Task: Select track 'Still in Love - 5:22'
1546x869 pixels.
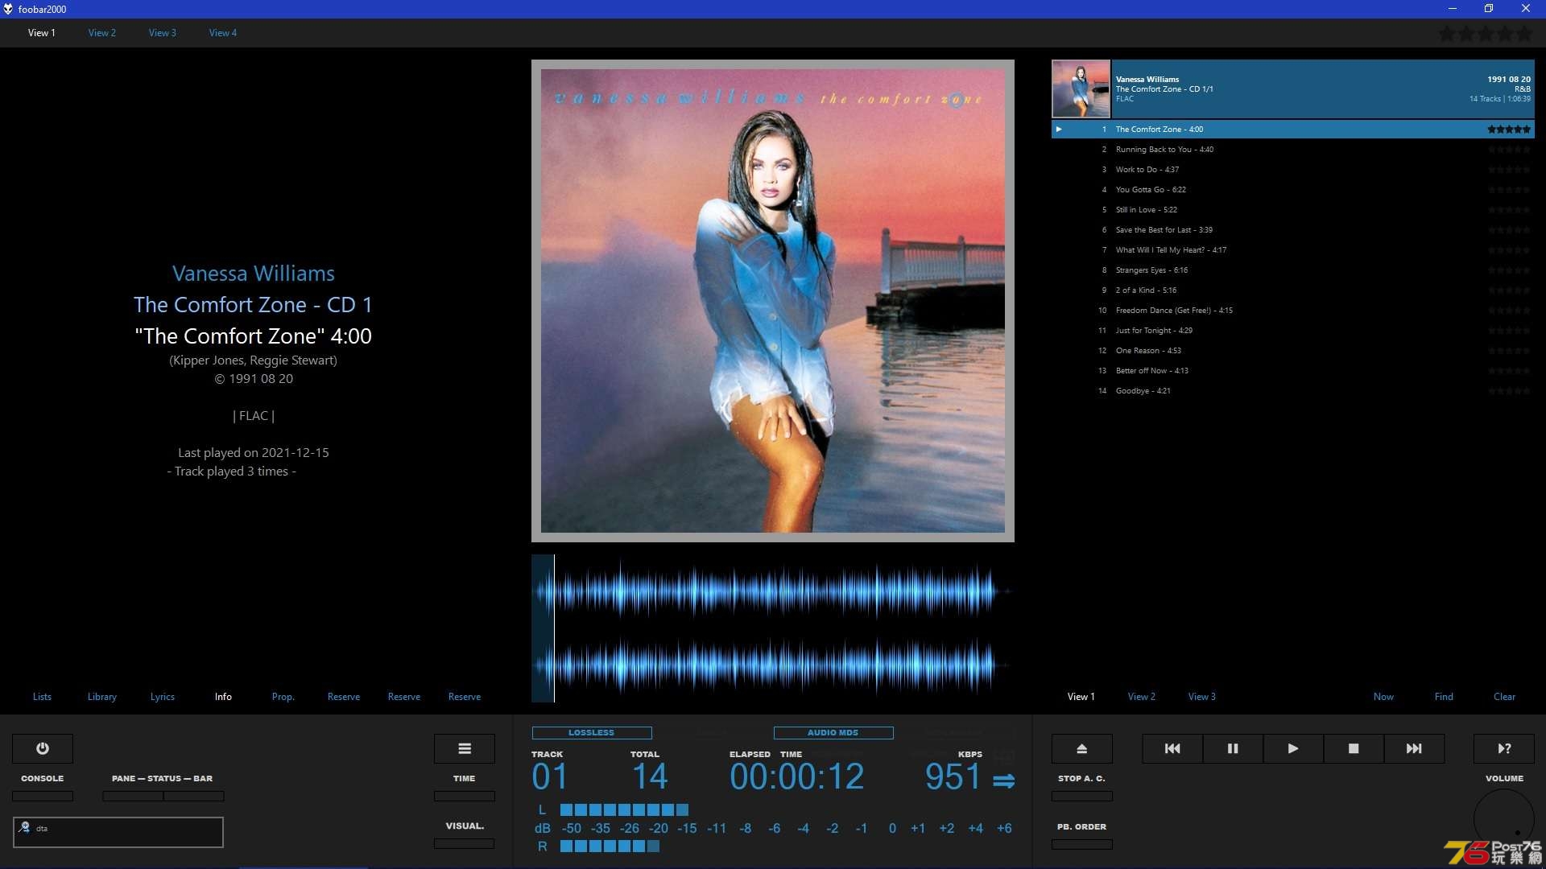Action: pyautogui.click(x=1293, y=210)
